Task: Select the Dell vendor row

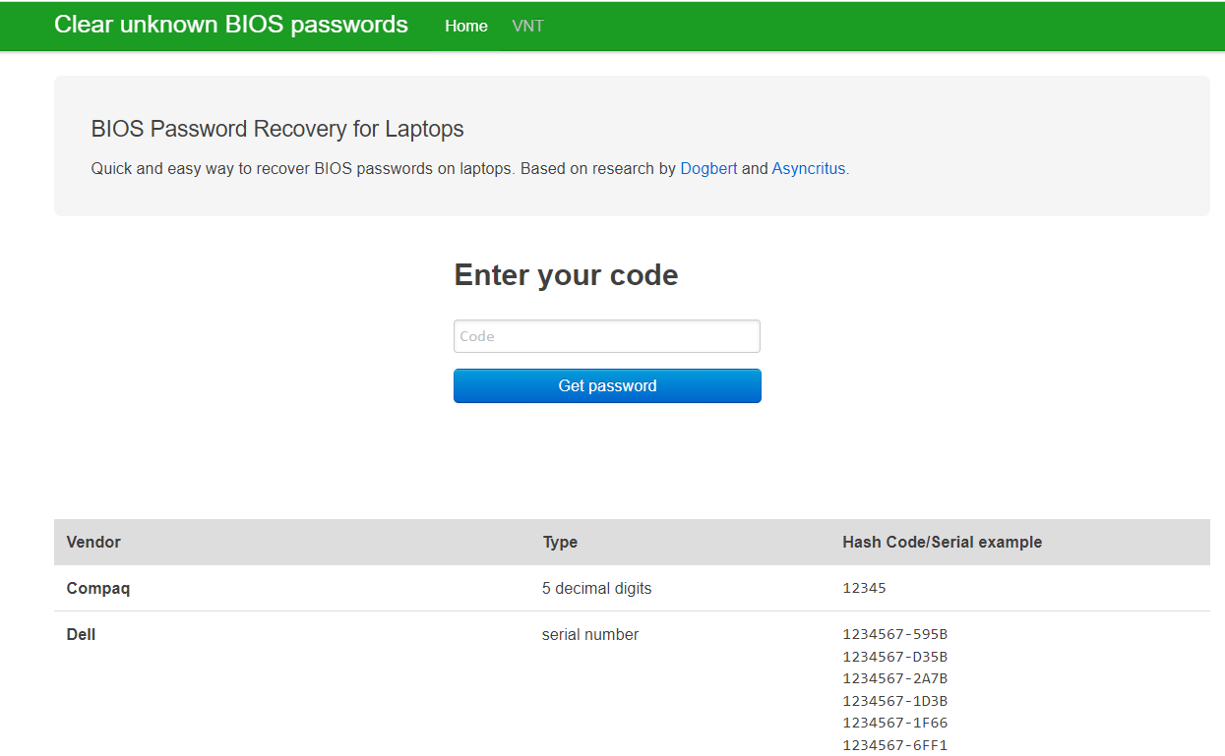Action: (82, 634)
